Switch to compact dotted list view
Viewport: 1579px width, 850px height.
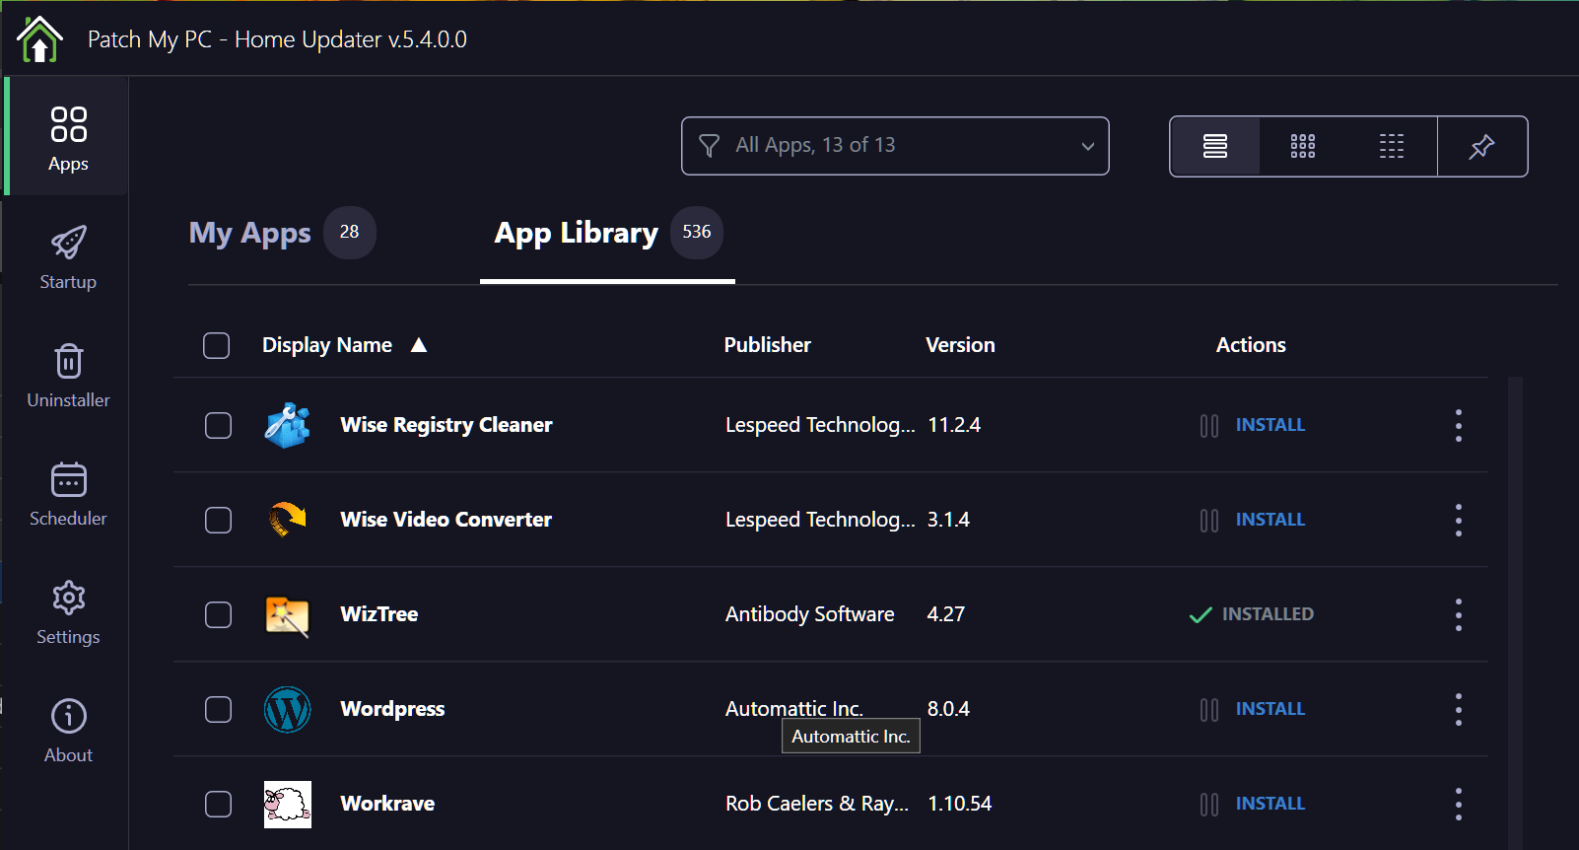1391,147
